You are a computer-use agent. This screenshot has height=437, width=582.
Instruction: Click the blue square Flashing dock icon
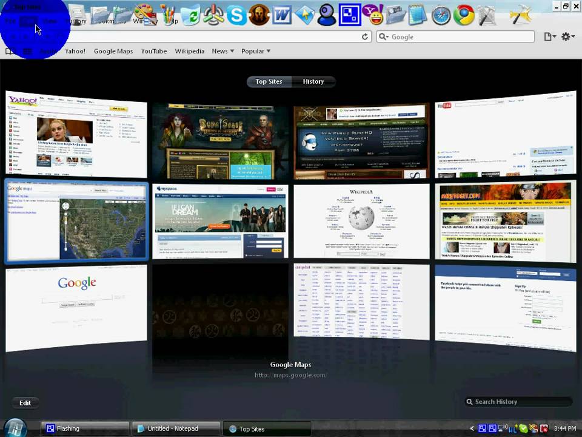(x=350, y=15)
